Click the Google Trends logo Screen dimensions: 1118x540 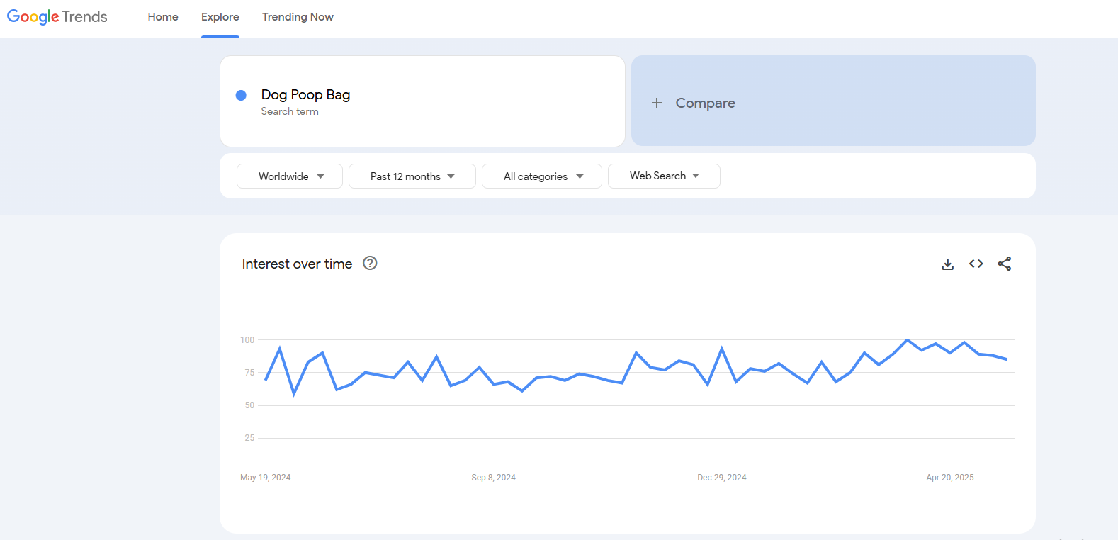(57, 17)
